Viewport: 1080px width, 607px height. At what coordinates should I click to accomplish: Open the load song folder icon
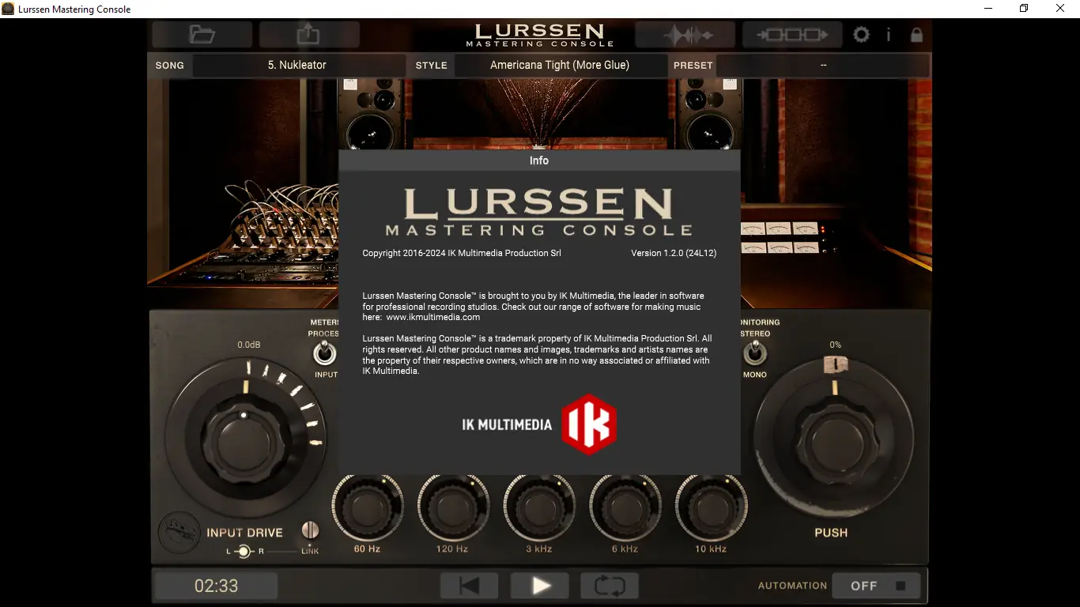click(202, 35)
